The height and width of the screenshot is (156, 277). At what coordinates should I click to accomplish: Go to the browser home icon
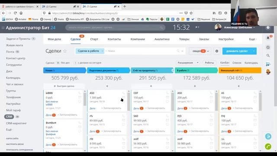pos(21,13)
